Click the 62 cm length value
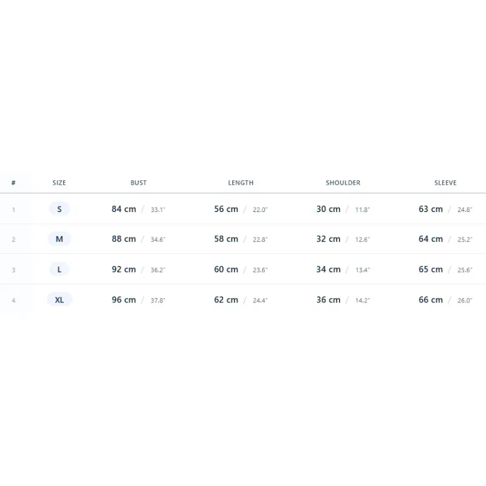The height and width of the screenshot is (486, 486). click(226, 299)
